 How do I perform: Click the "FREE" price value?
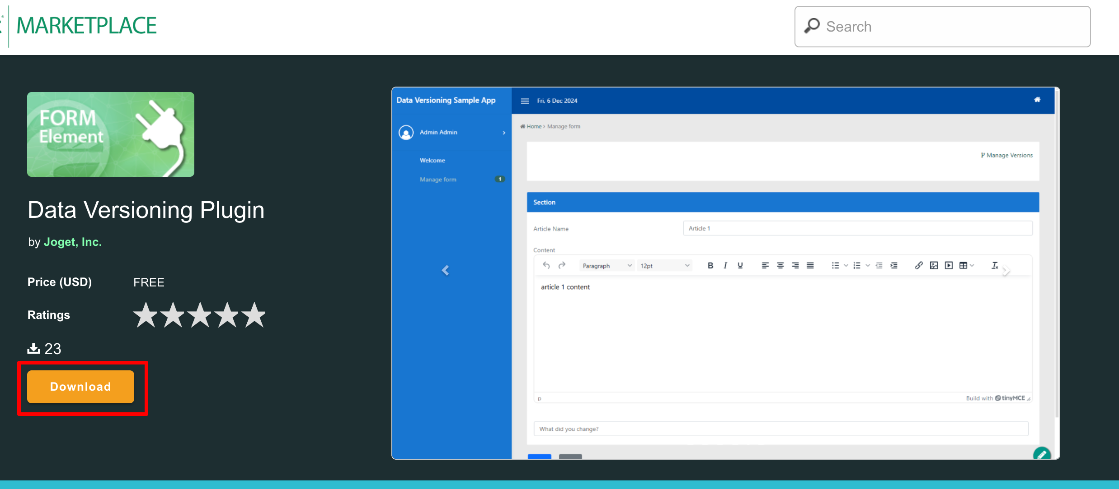pyautogui.click(x=149, y=282)
